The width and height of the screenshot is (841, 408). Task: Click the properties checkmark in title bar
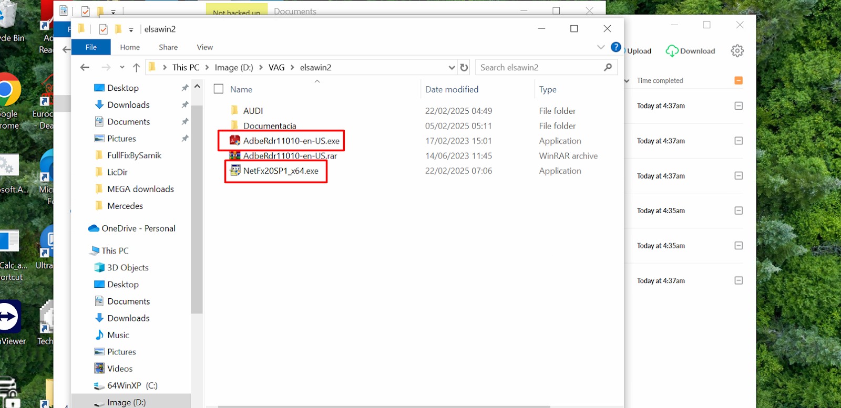pos(104,29)
